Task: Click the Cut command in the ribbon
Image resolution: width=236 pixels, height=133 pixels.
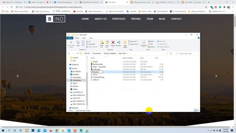Action: click(x=88, y=41)
